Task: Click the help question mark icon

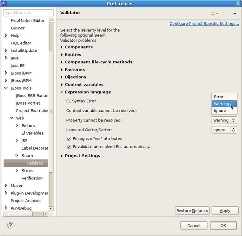Action: pos(11,225)
